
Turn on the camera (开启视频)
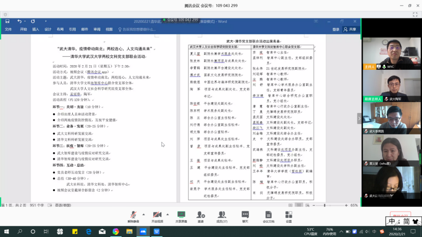tap(157, 216)
